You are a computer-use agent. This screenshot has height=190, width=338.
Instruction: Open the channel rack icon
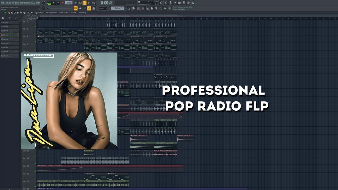click(x=138, y=8)
